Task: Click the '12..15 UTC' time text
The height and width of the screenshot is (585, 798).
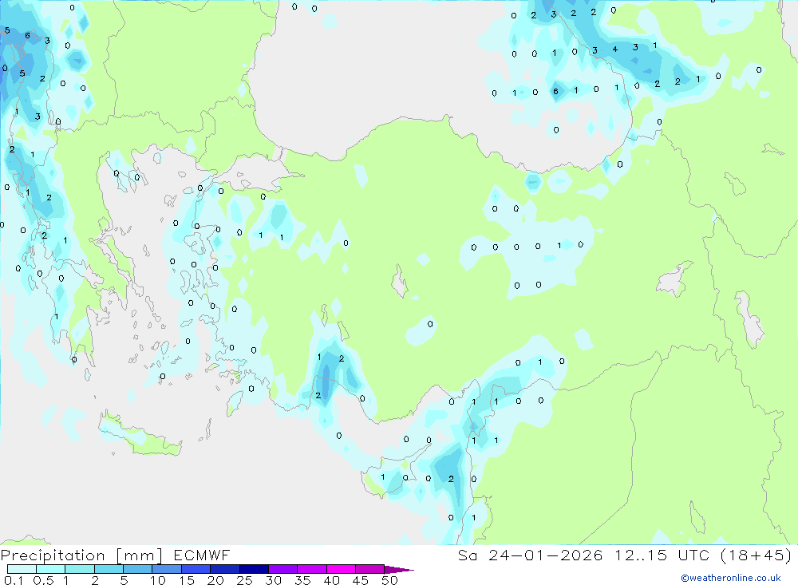Action: pyautogui.click(x=662, y=555)
